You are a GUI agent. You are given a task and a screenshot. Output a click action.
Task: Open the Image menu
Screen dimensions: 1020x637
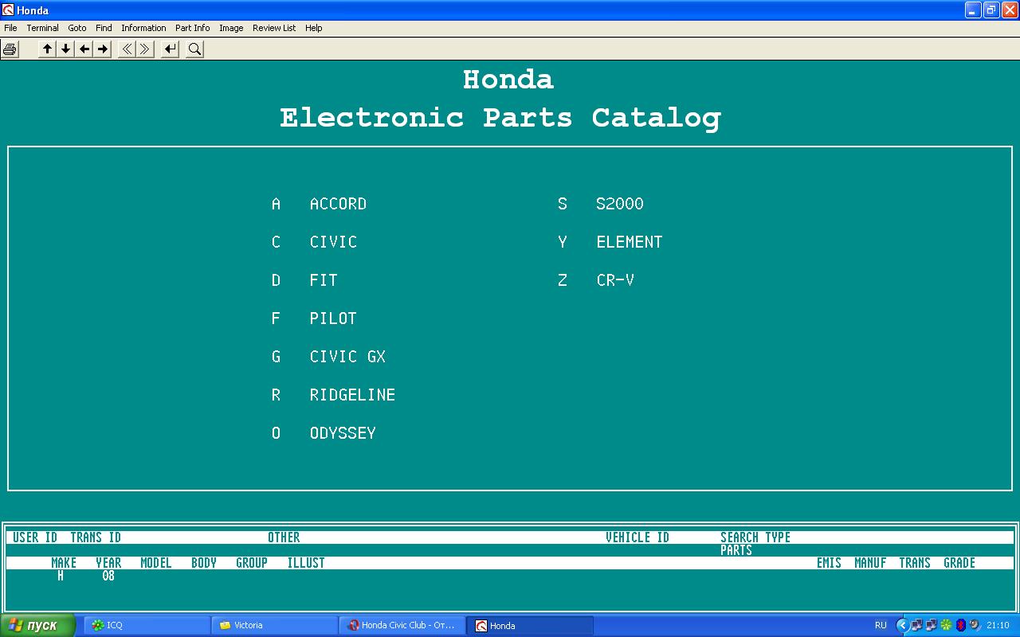coord(231,28)
